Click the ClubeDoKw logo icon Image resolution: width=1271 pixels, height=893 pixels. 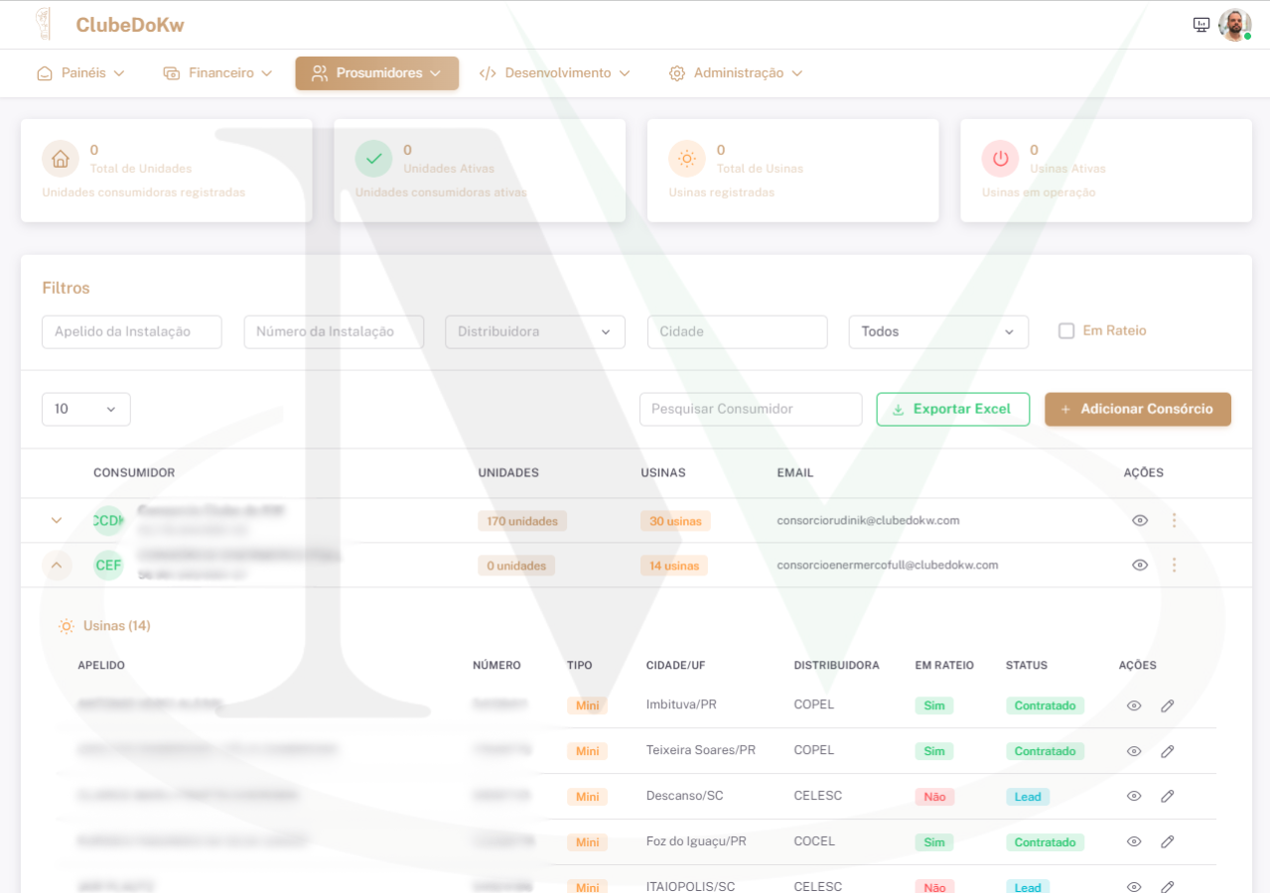coord(43,24)
